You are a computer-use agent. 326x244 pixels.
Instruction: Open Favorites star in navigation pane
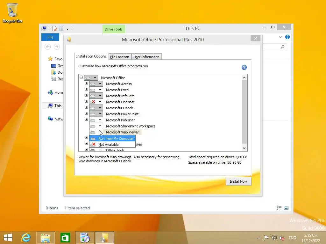(x=50, y=59)
